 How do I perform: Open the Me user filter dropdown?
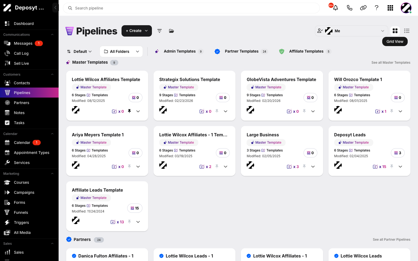(352, 31)
